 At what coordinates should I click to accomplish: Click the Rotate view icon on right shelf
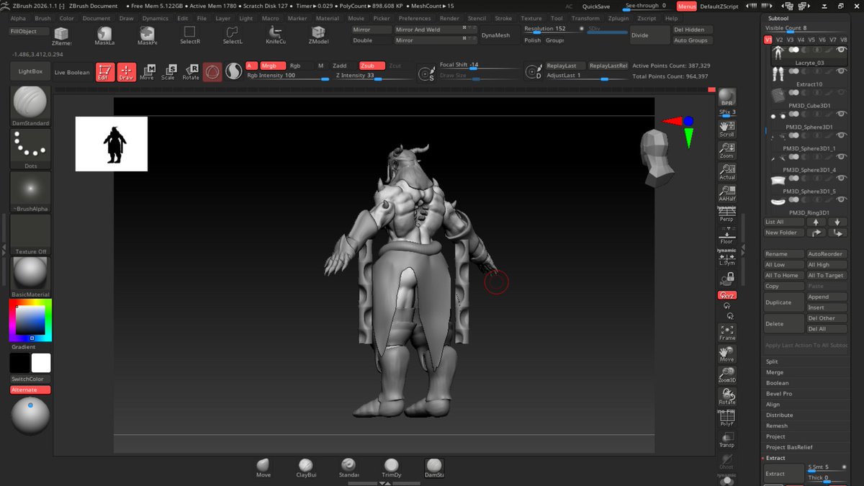point(727,397)
